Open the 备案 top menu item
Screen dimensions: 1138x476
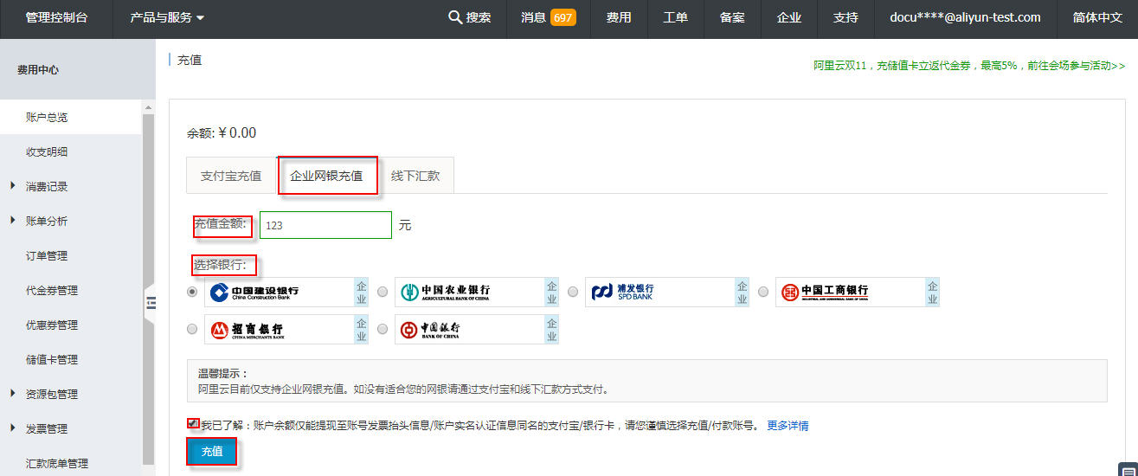click(x=732, y=17)
